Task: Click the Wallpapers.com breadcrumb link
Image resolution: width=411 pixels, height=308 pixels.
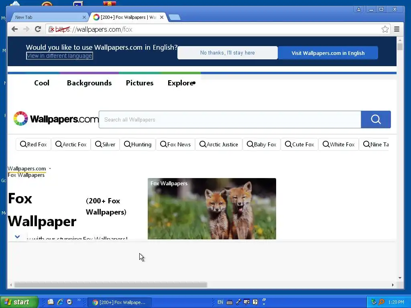Action: coord(27,169)
